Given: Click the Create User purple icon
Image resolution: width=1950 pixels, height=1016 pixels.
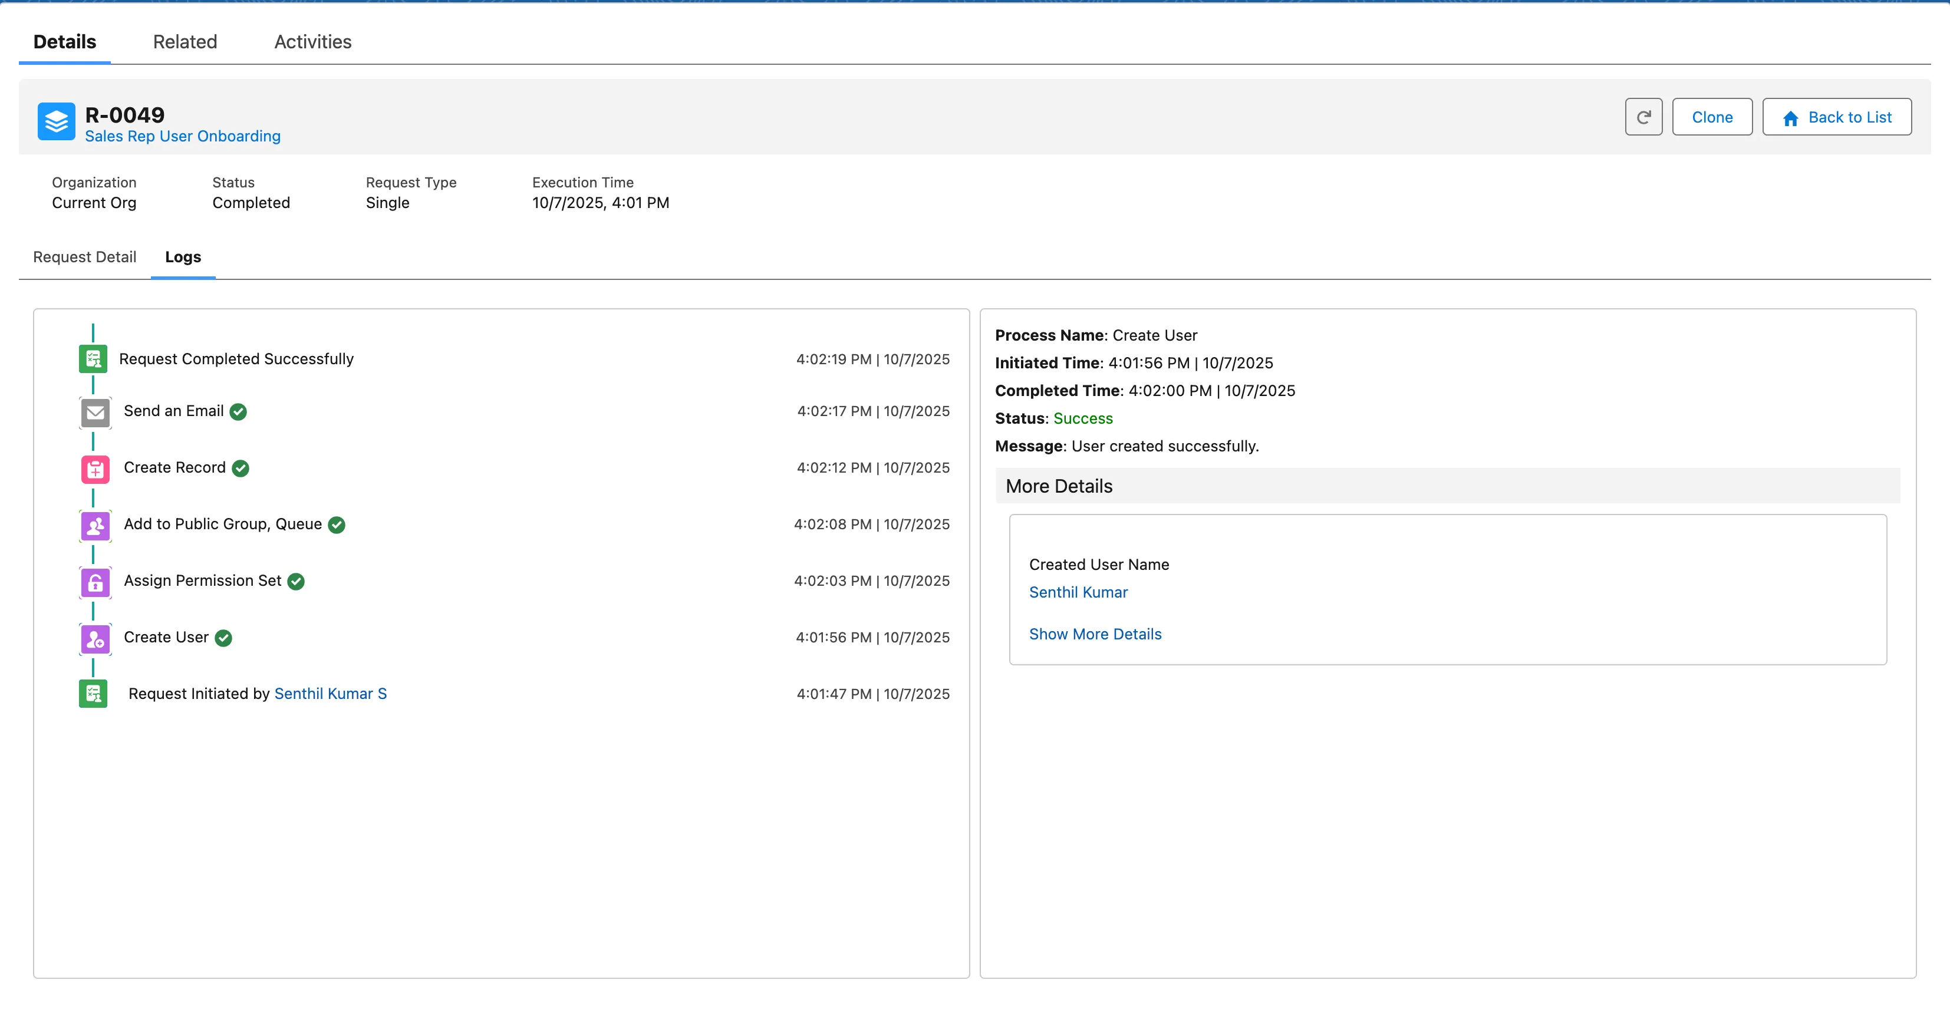Looking at the screenshot, I should click(x=95, y=639).
